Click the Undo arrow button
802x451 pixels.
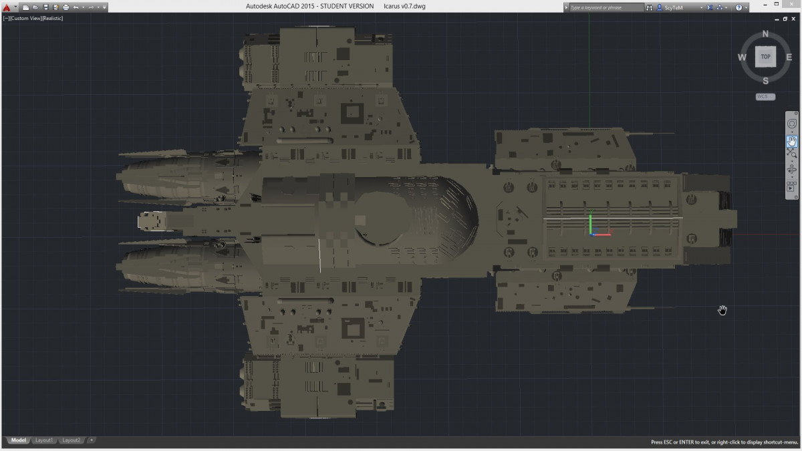coord(76,7)
